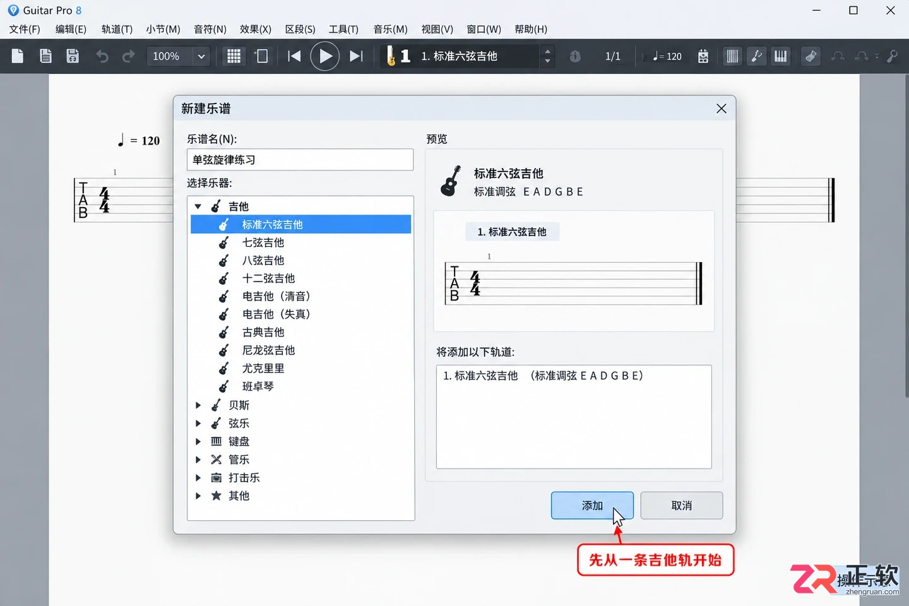Click the save file toolbar icon

(x=73, y=56)
